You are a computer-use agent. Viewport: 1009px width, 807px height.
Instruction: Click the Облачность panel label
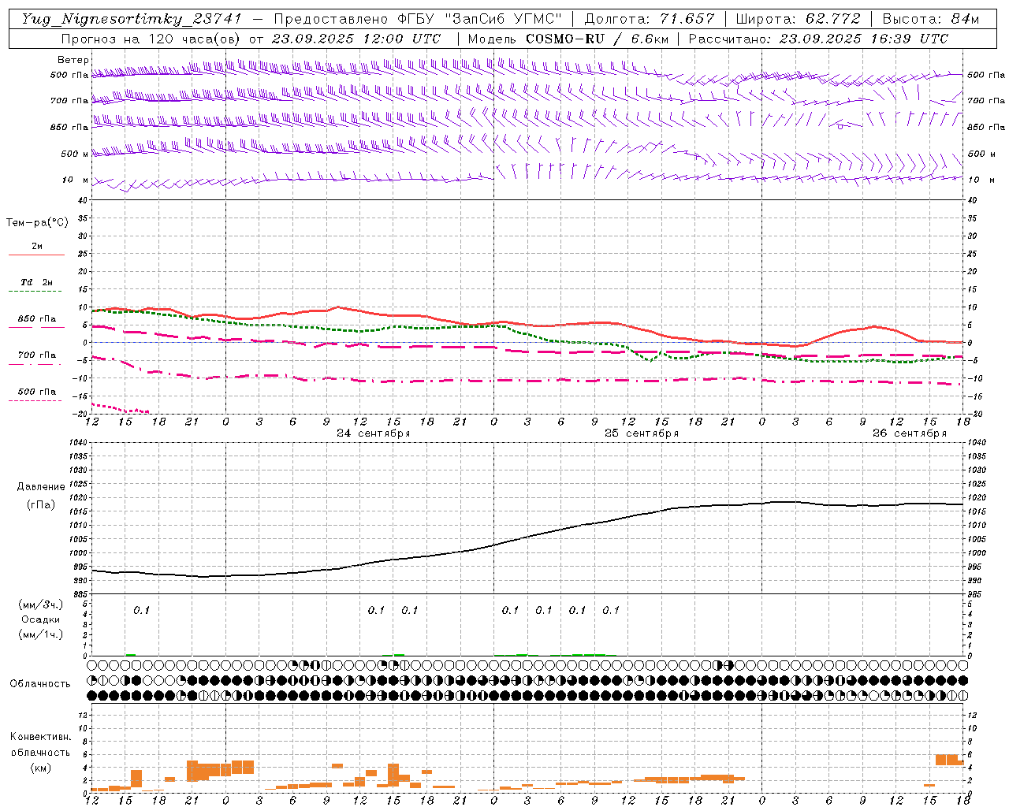[40, 684]
